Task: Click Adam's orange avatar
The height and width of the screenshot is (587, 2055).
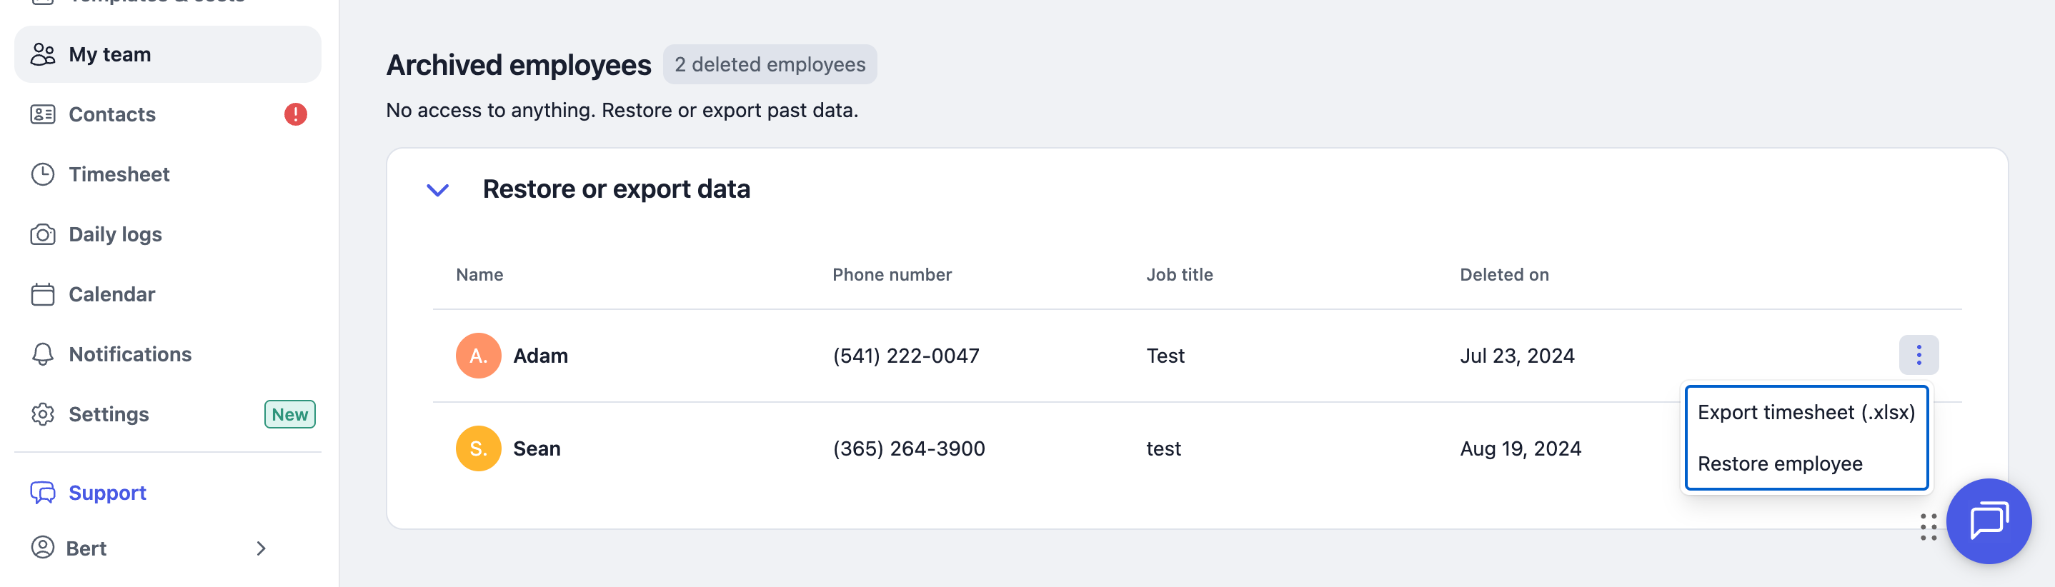Action: tap(478, 356)
